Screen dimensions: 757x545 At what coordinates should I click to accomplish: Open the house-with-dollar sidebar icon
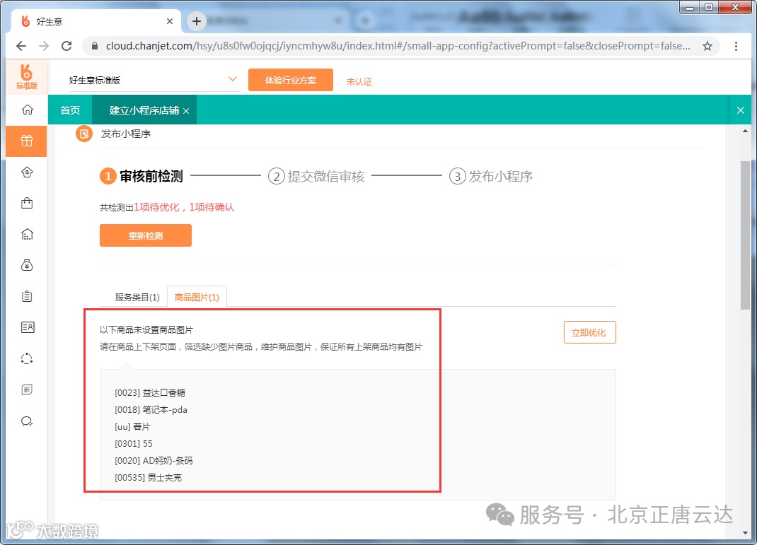click(x=27, y=172)
